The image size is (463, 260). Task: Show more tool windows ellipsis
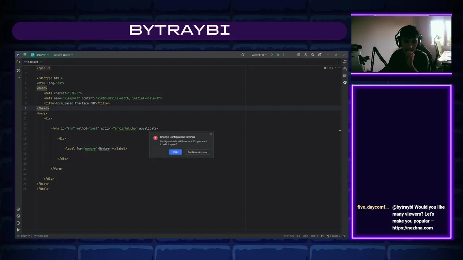click(18, 78)
